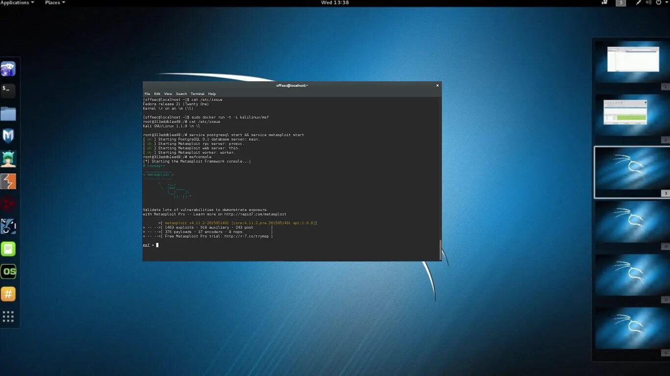Click the '376 payloads - 37 encoders' line
The height and width of the screenshot is (376, 670).
(207, 232)
